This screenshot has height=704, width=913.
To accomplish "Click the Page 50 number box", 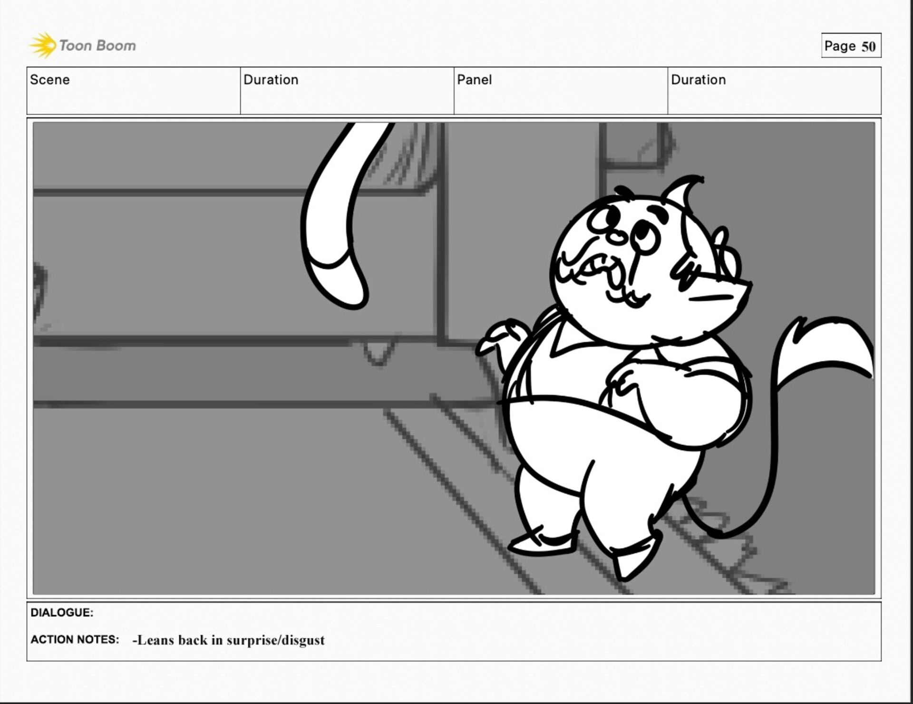I will click(851, 46).
